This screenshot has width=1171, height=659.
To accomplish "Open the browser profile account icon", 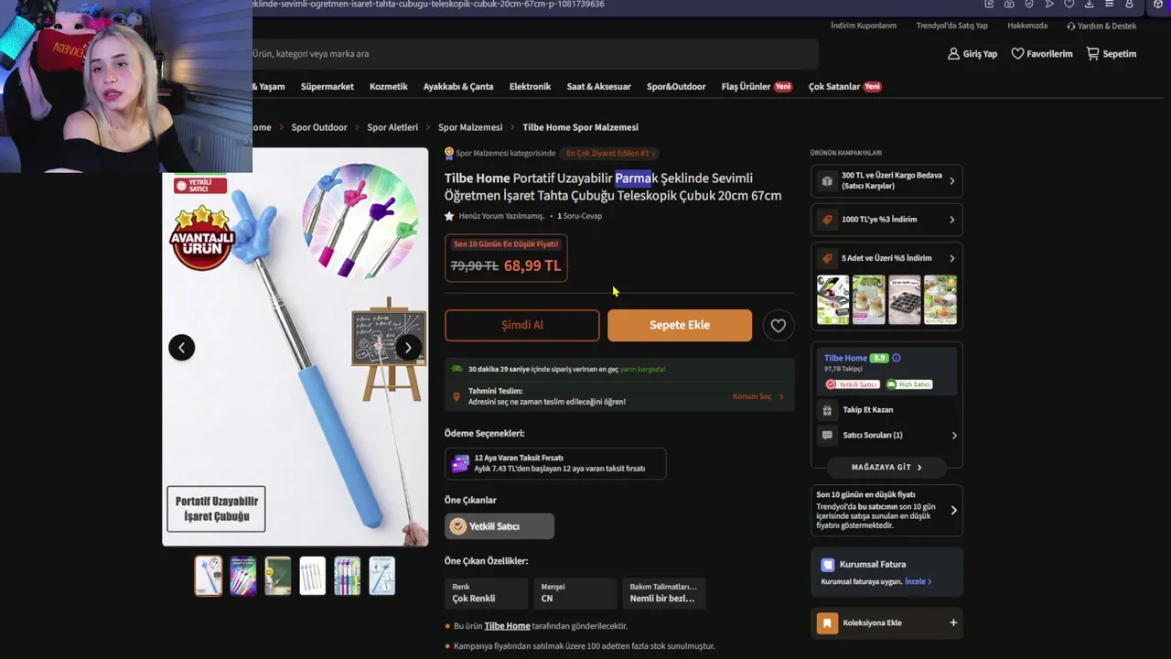I will click(1130, 5).
